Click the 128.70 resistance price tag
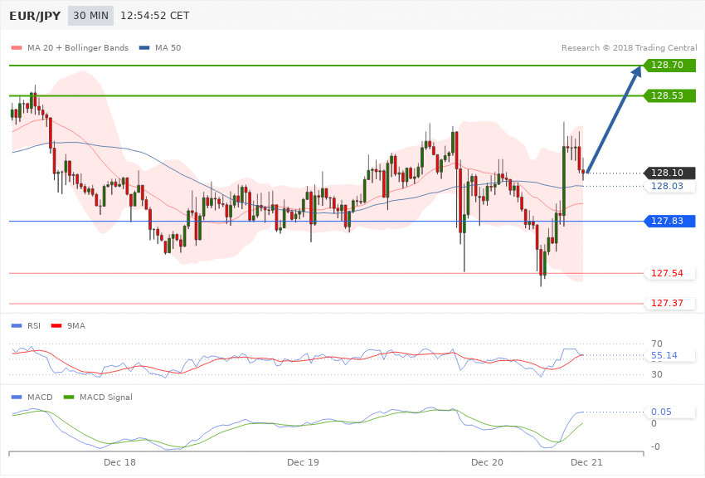This screenshot has width=705, height=478. [x=669, y=66]
